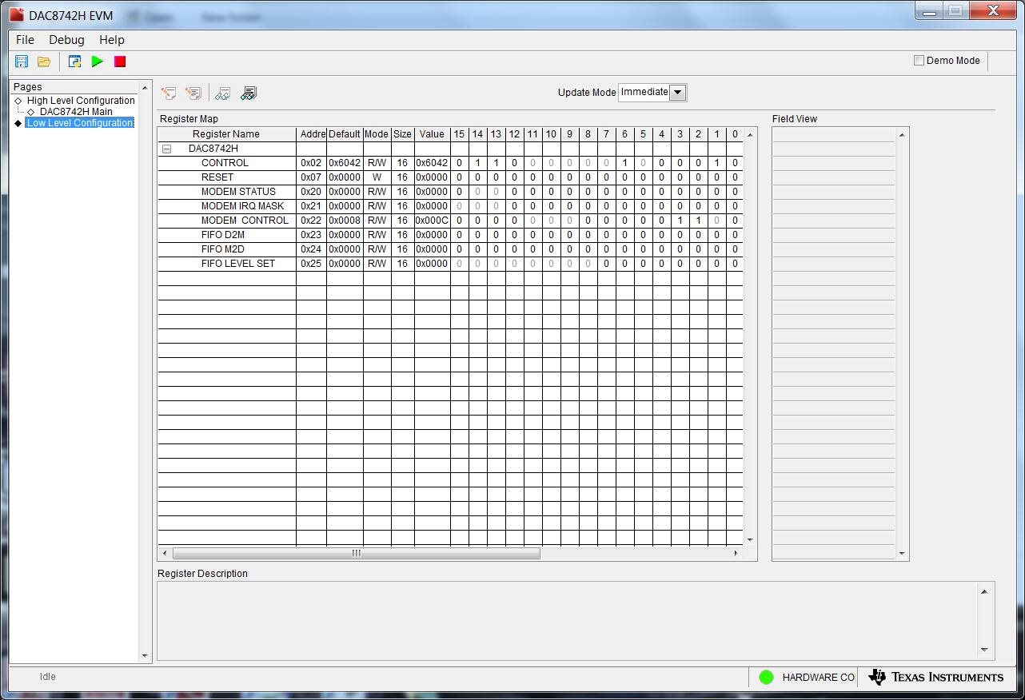Click the Value column header
Viewport: 1025px width, 700px height.
pos(432,134)
